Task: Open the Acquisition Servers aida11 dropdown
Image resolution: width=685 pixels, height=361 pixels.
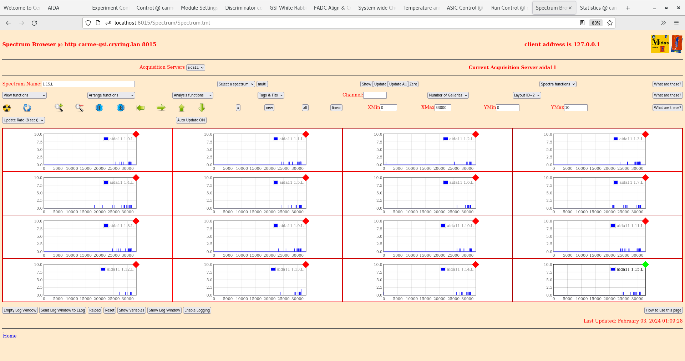Action: coord(196,68)
